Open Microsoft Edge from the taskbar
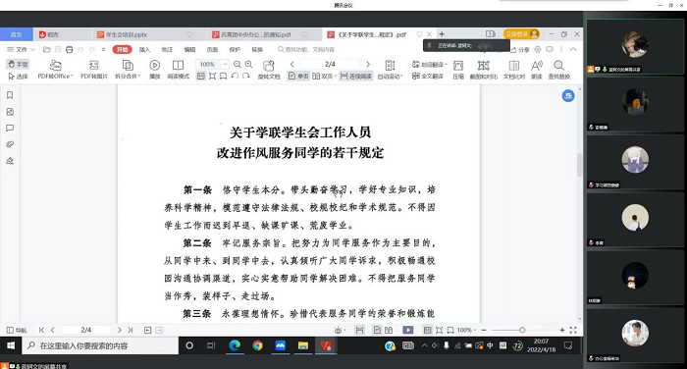Image resolution: width=687 pixels, height=369 pixels. (x=235, y=345)
